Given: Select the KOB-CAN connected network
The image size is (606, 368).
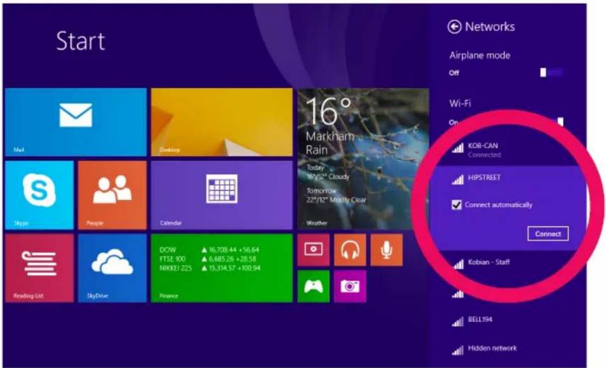Looking at the screenshot, I should coord(508,150).
